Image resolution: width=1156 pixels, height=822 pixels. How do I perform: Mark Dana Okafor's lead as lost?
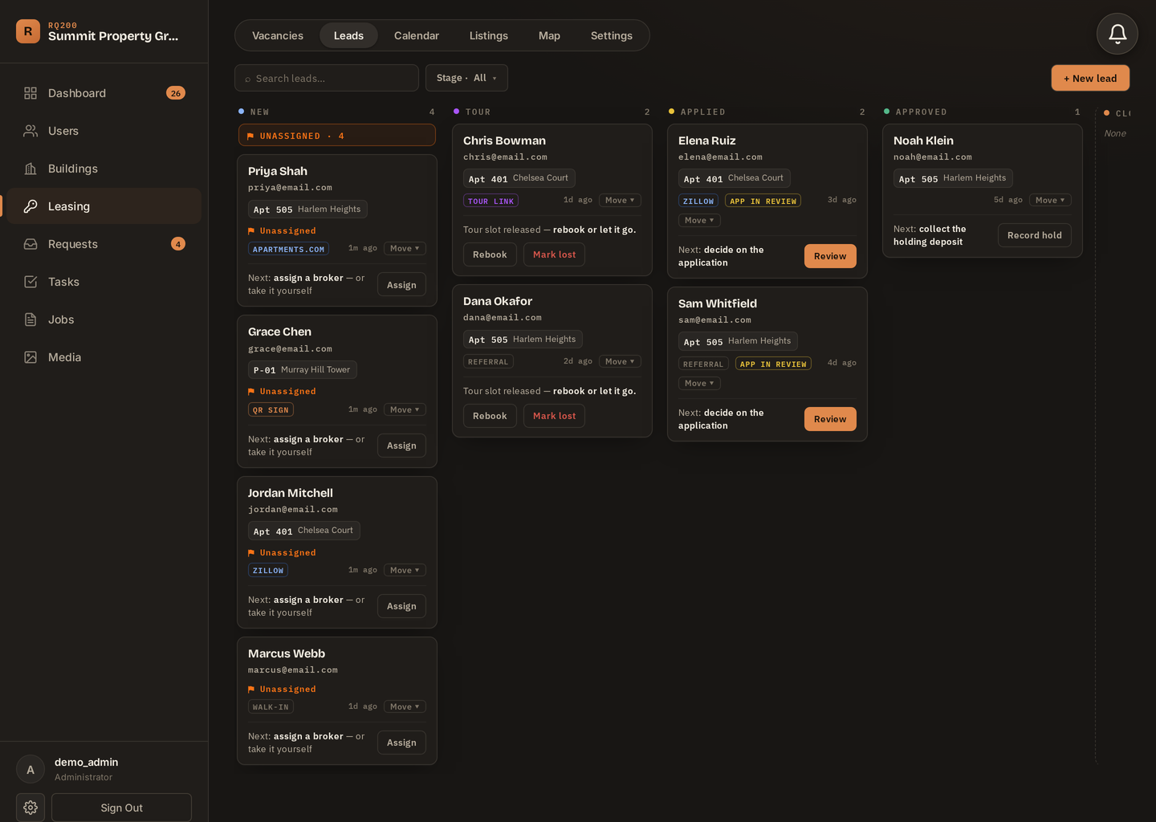click(x=554, y=416)
